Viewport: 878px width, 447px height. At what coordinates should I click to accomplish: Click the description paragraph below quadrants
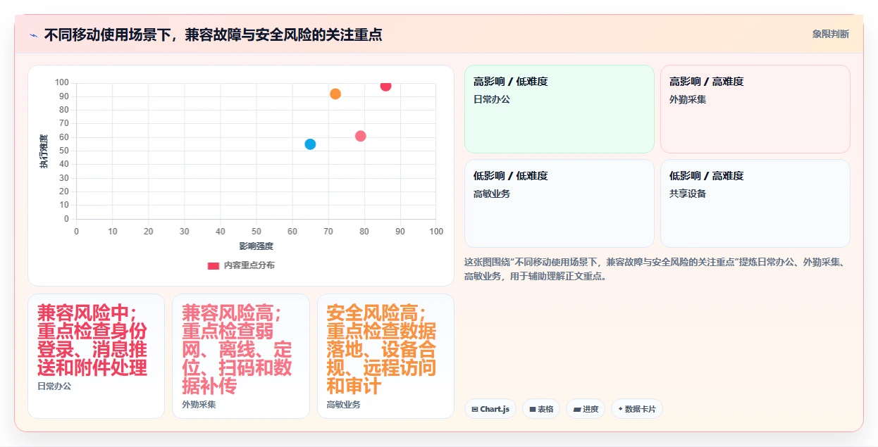tap(657, 269)
